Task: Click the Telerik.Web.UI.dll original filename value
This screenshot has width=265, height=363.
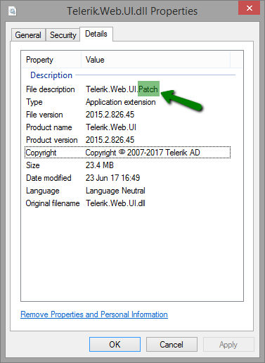Action: 115,203
